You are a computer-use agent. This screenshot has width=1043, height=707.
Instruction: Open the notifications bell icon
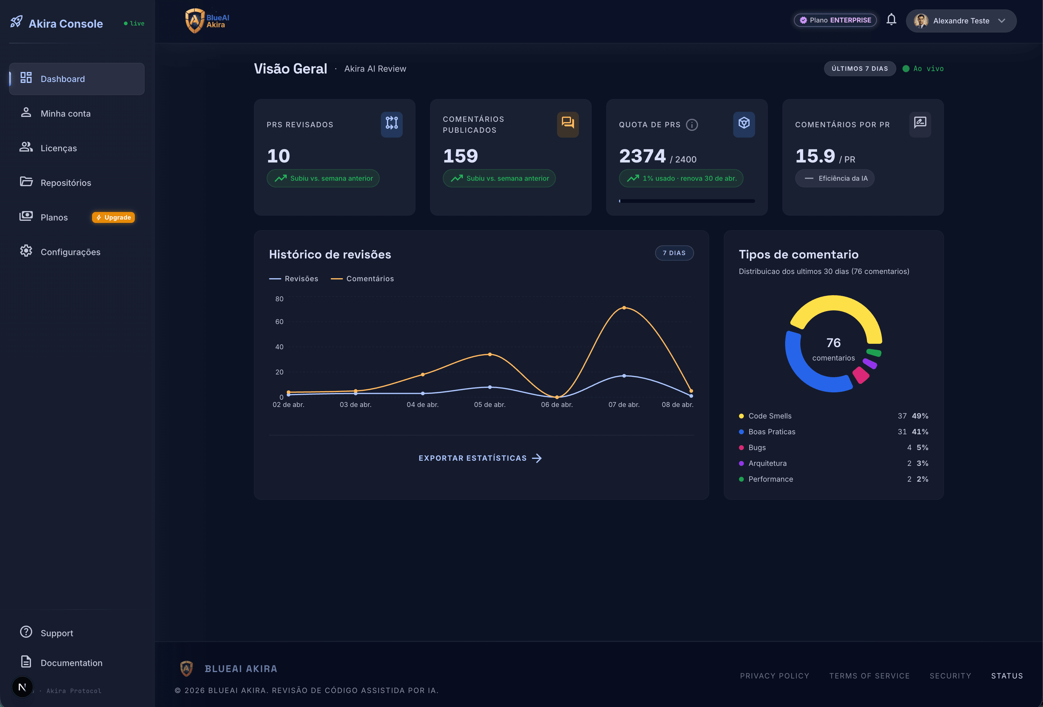coord(891,20)
